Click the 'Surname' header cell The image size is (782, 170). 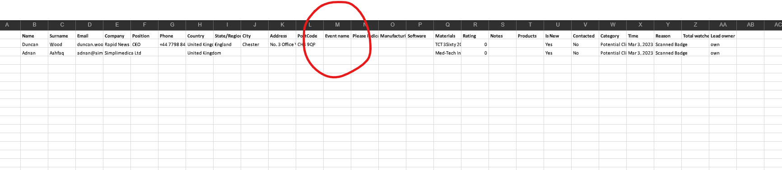click(x=62, y=36)
